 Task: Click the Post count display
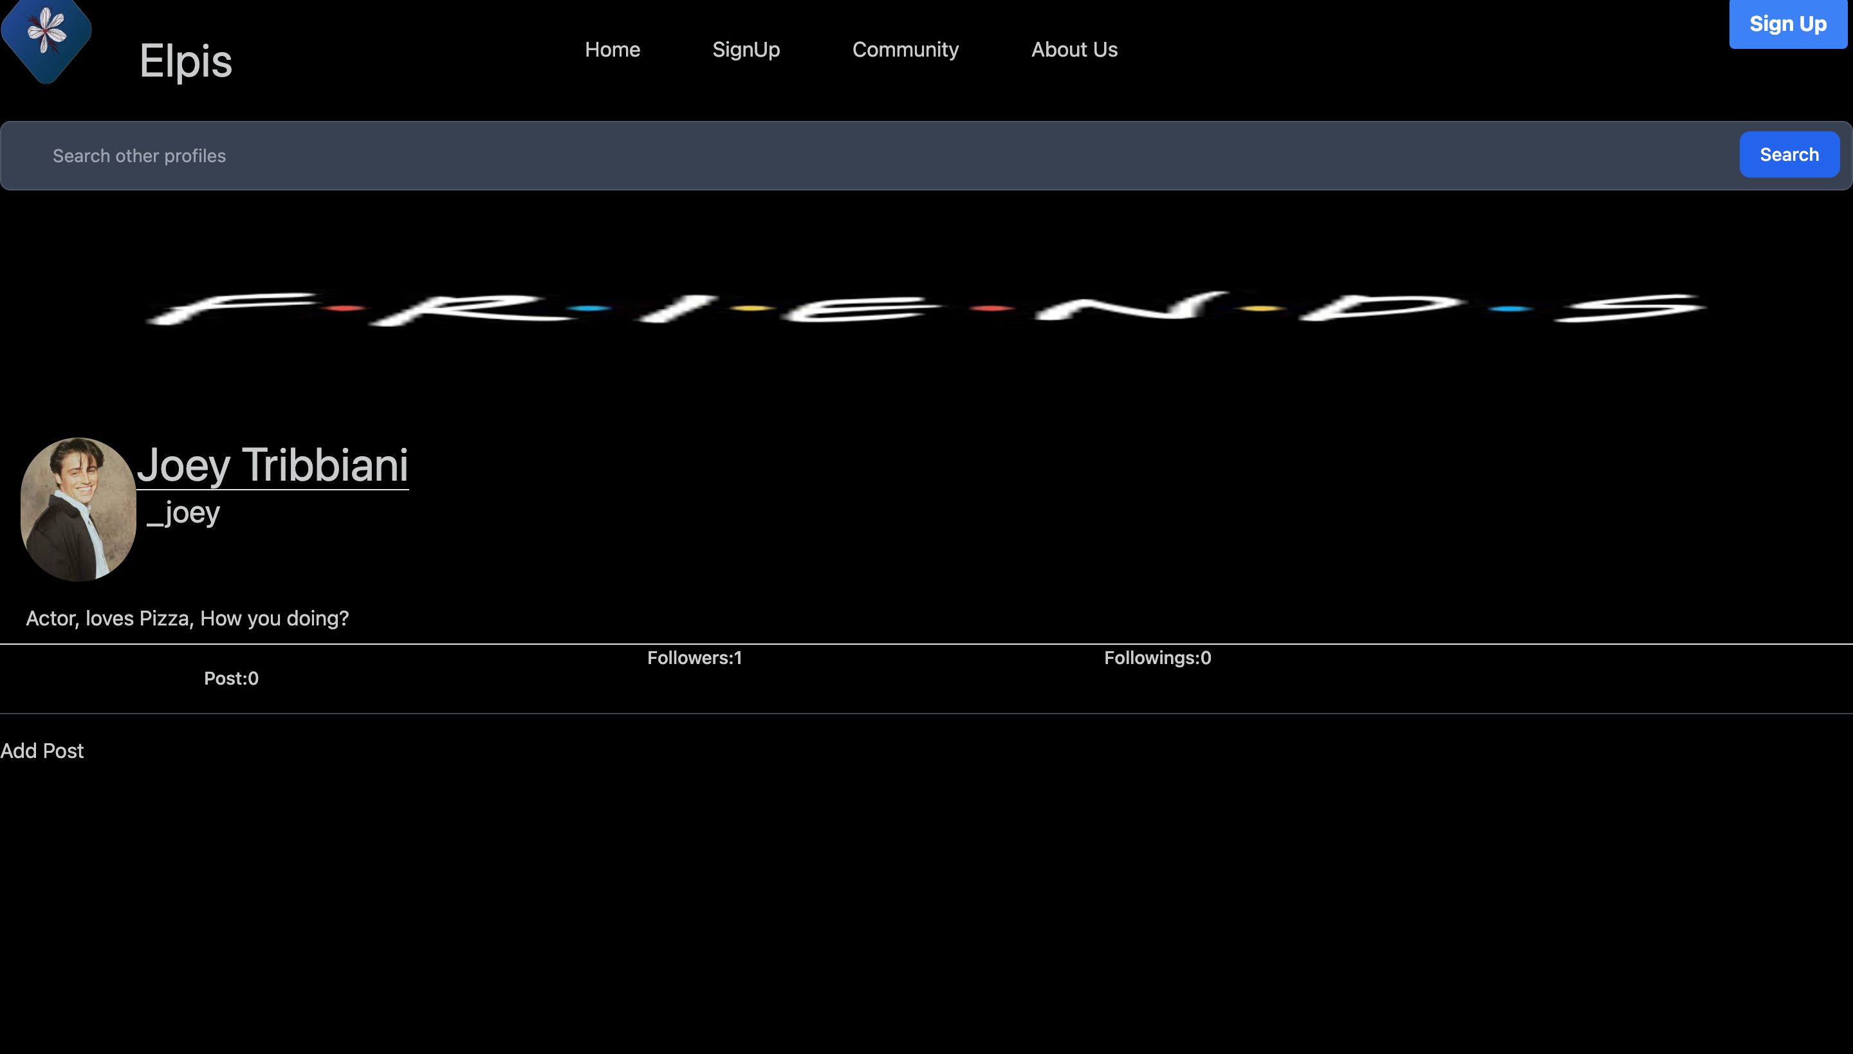pyautogui.click(x=230, y=677)
